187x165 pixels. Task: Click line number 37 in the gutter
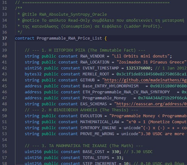pos(4,38)
